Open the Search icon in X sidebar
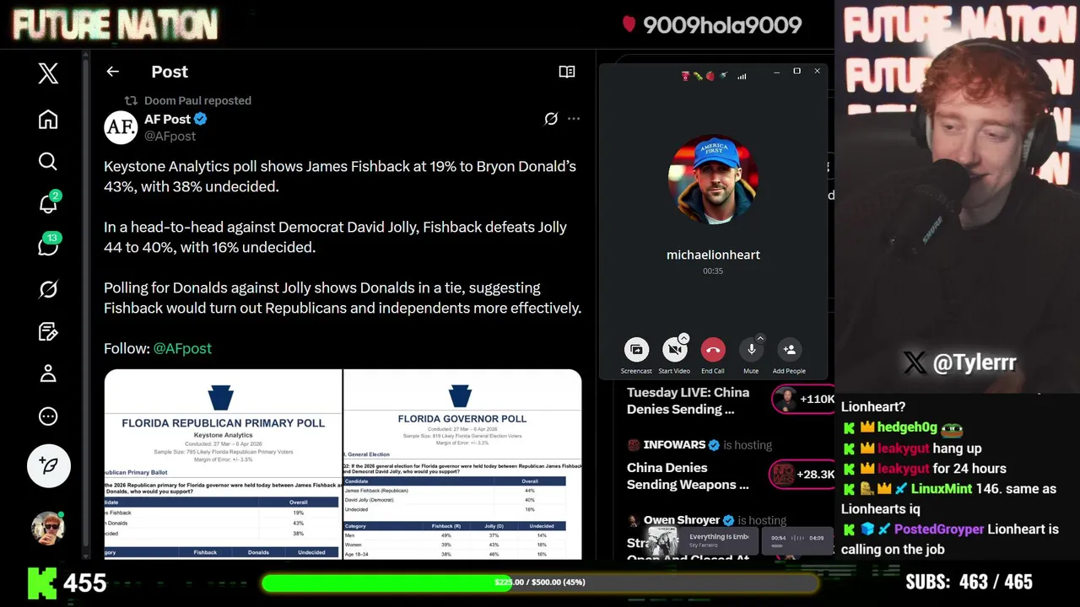Viewport: 1080px width, 607px height. pos(48,161)
